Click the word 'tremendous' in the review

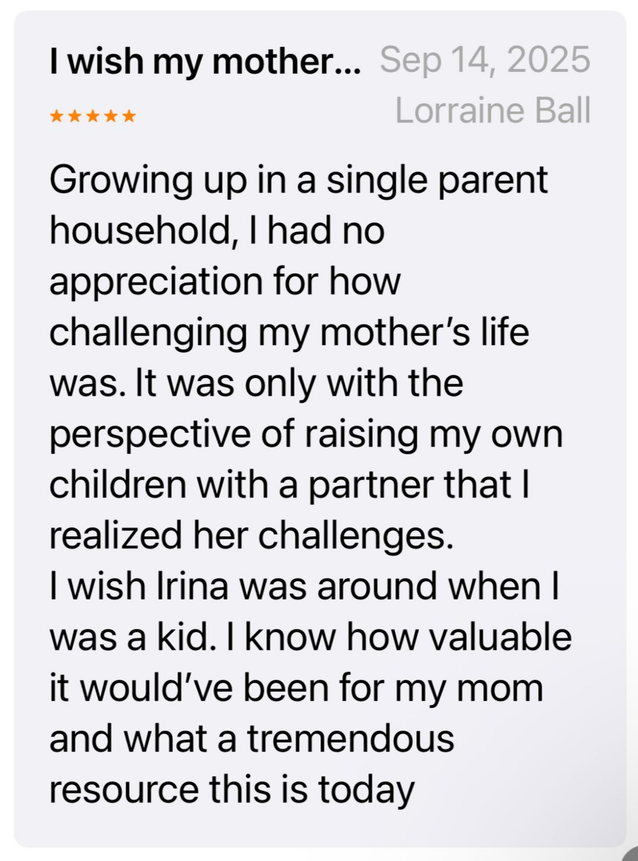[x=350, y=738]
